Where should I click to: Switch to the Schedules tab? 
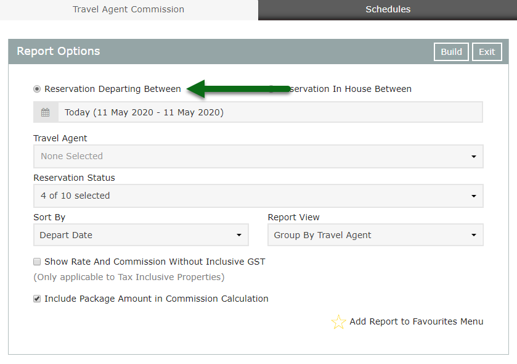coord(388,10)
